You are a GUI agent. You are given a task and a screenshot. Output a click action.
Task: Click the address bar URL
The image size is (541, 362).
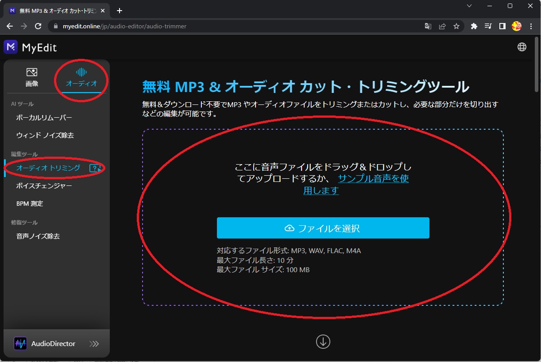pyautogui.click(x=124, y=26)
